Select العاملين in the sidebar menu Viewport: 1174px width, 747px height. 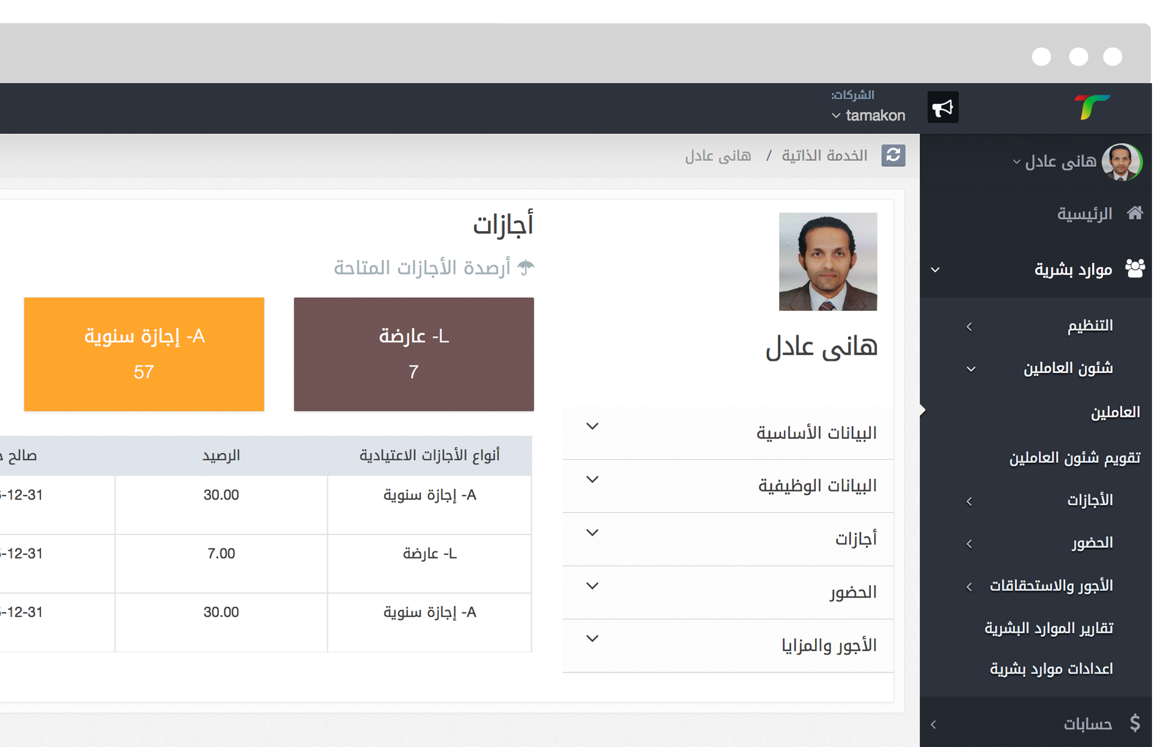coord(1115,413)
